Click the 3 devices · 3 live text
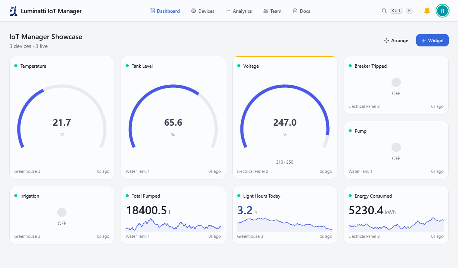This screenshot has height=268, width=458. pyautogui.click(x=28, y=46)
